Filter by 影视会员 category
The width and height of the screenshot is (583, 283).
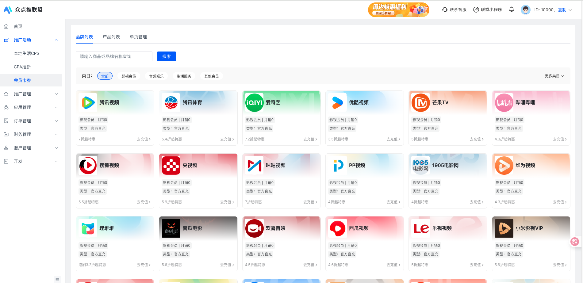coord(128,76)
